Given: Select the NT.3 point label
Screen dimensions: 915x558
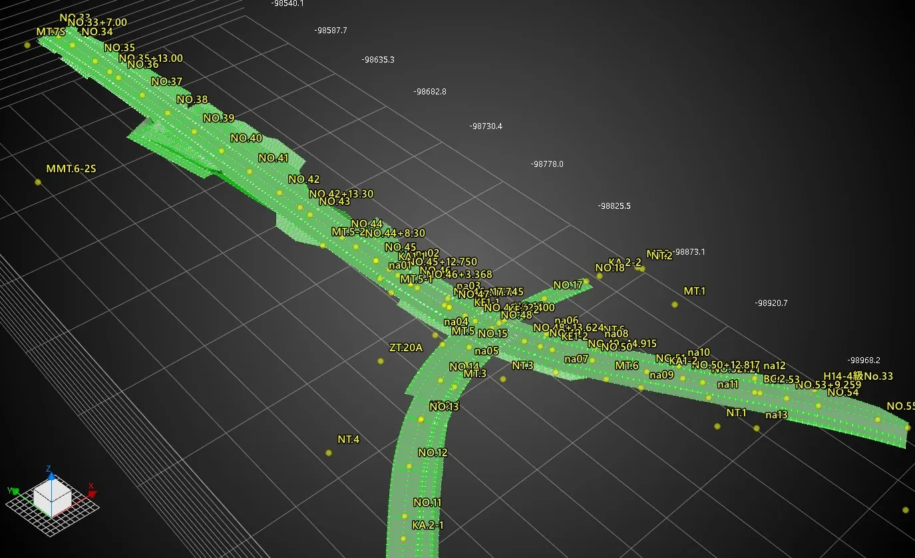Looking at the screenshot, I should [x=523, y=366].
